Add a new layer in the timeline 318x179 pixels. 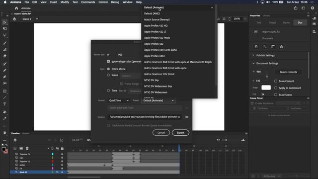coord(15,148)
